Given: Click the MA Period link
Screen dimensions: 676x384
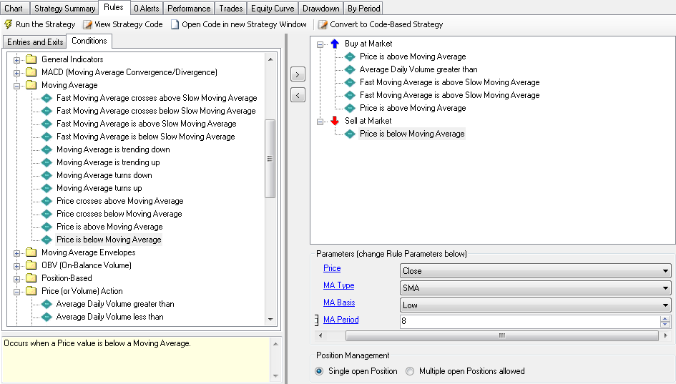Looking at the screenshot, I should 341,320.
